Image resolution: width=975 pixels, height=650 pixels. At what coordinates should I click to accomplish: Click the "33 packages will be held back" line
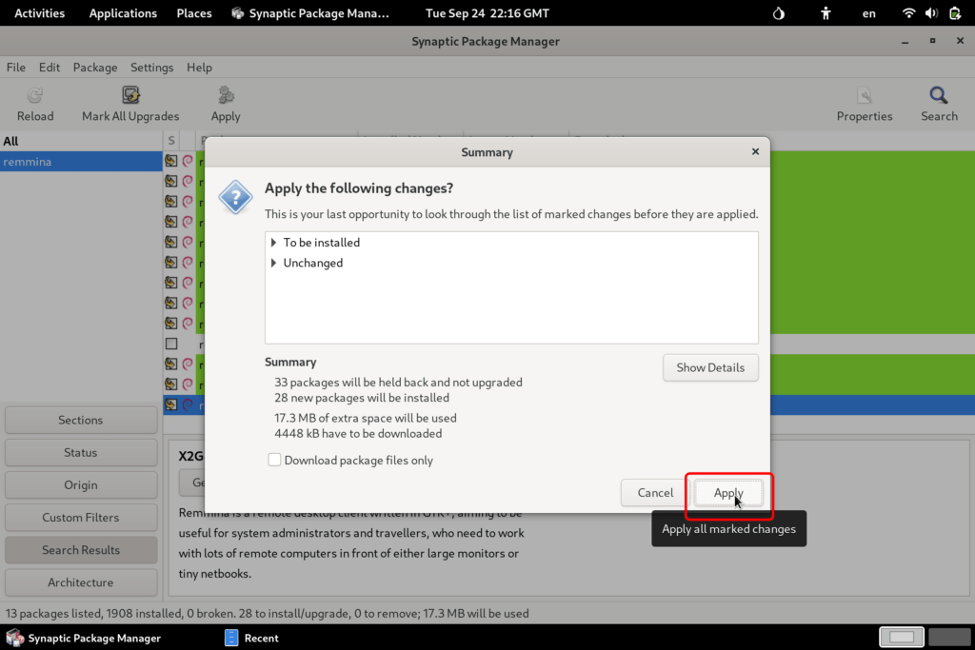tap(399, 383)
